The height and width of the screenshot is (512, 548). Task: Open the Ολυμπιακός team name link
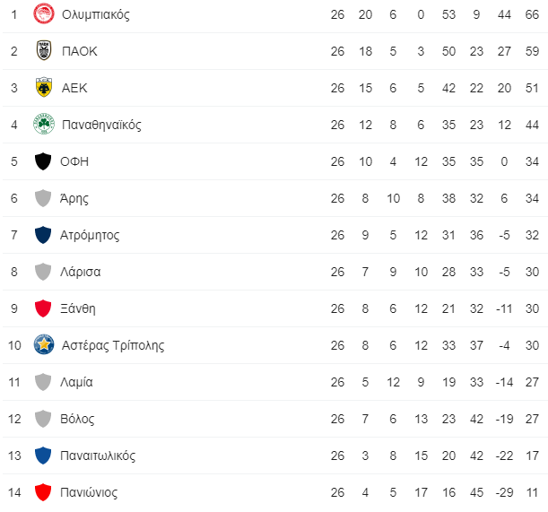[x=96, y=14]
